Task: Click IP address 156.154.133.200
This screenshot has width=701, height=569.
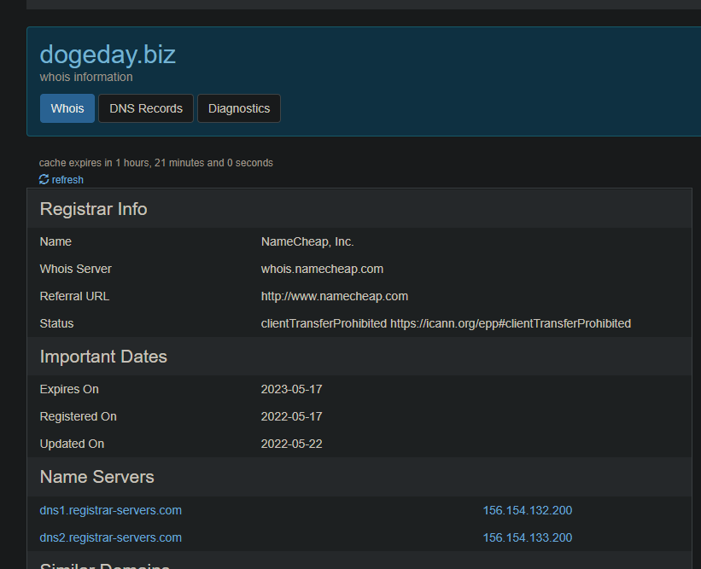Action: (x=527, y=537)
